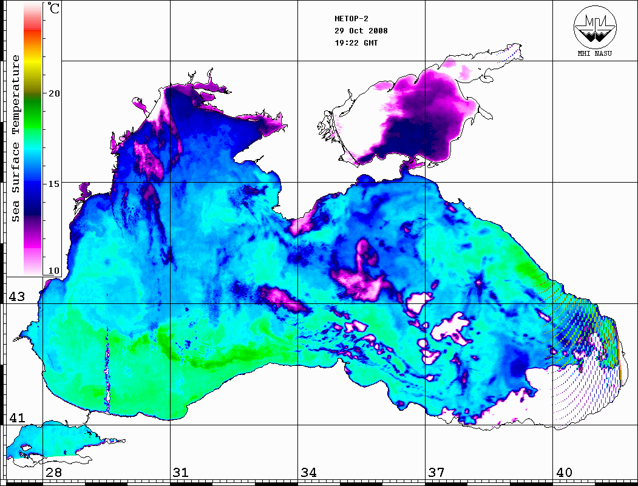Screen dimensions: 638x486
Task: Click the longitude label '40'
Action: tap(563, 472)
